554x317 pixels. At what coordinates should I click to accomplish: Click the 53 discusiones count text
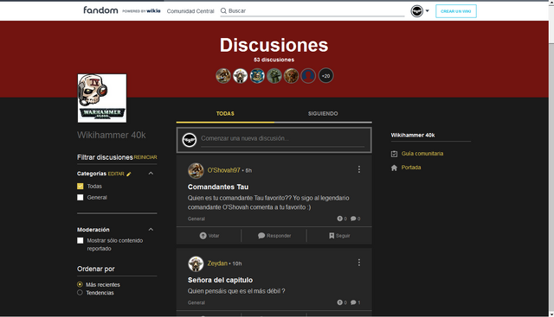point(274,60)
